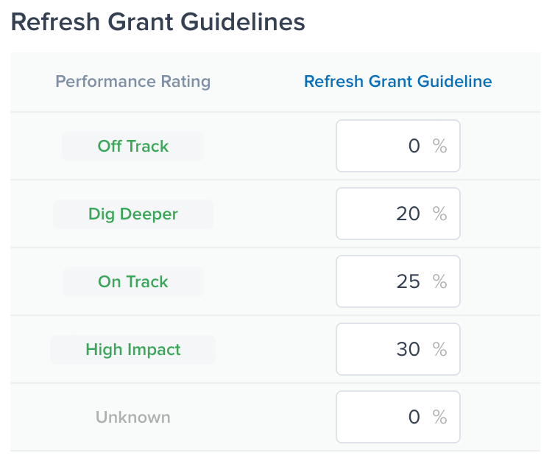Focus the Dig Deeper percentage input
Image resolution: width=555 pixels, height=467 pixels.
397,214
